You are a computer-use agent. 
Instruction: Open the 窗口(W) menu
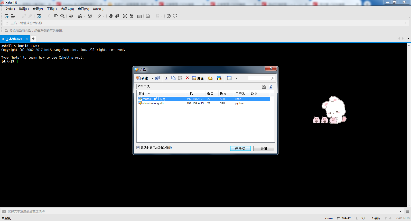(83, 9)
